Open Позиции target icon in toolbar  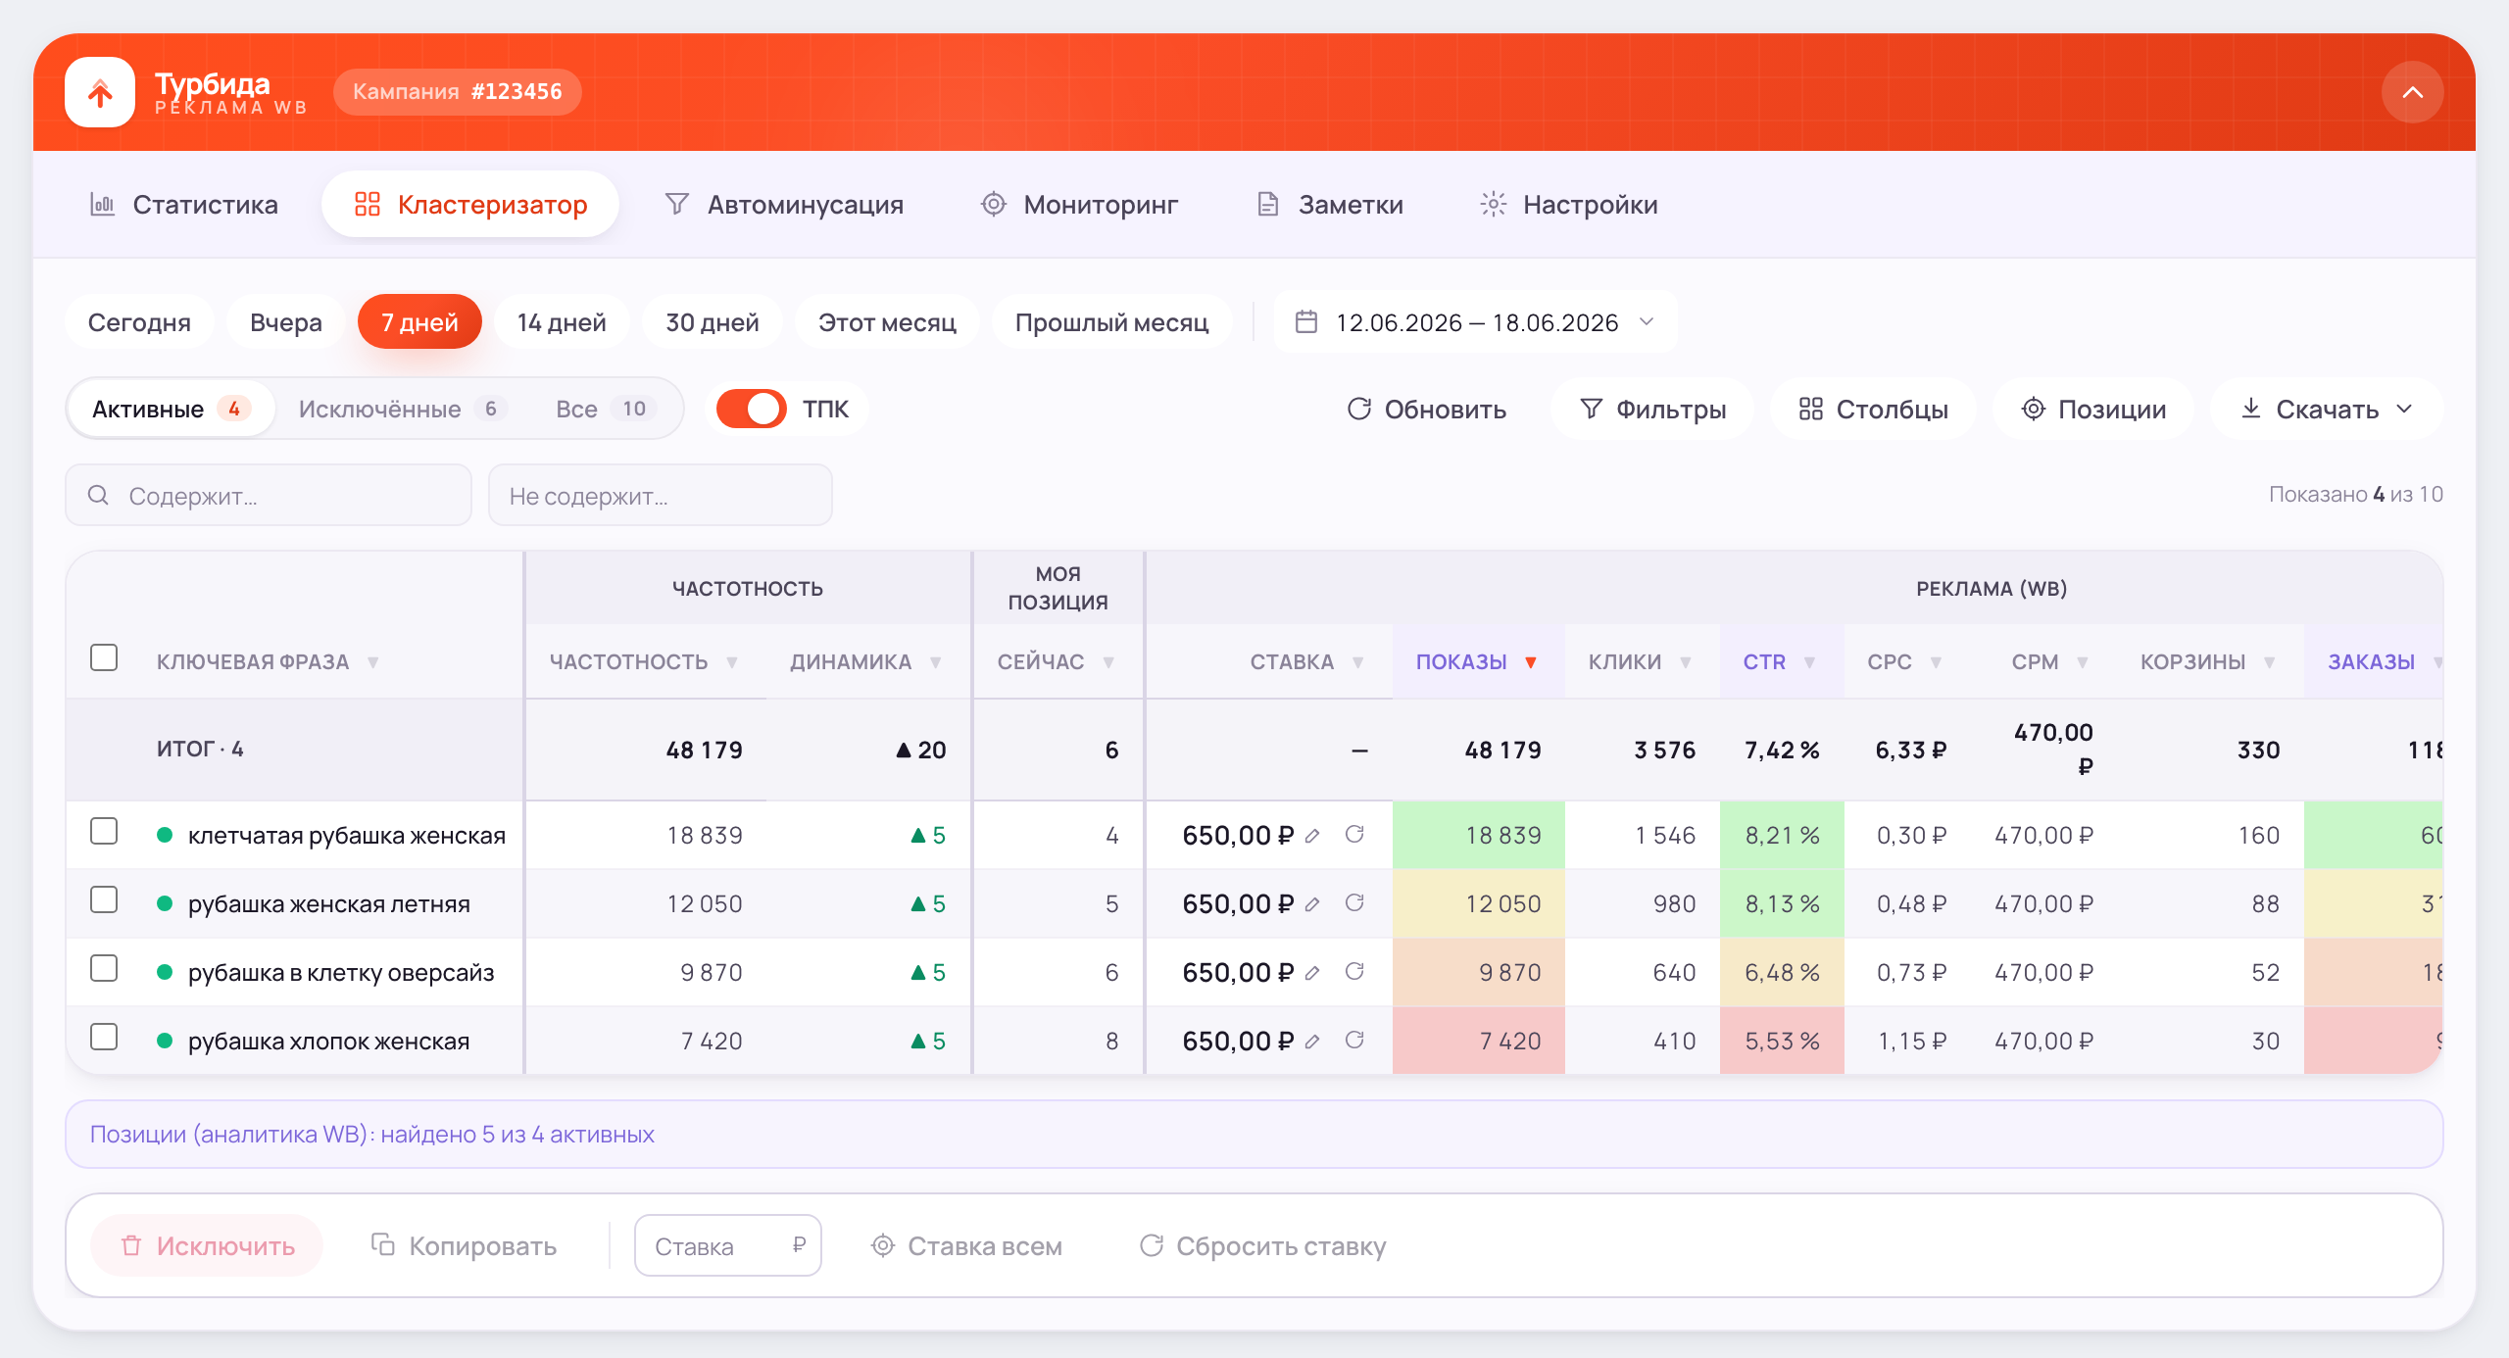tap(2034, 409)
